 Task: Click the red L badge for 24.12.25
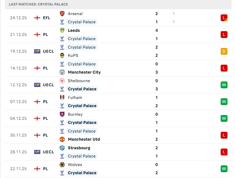[224, 18]
